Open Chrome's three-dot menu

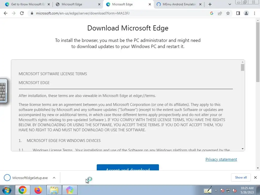click(254, 13)
